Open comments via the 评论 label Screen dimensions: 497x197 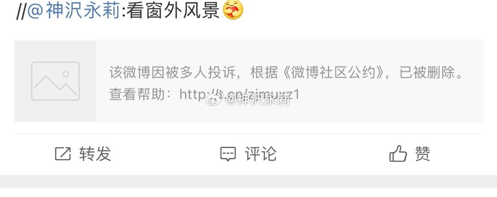[260, 154]
